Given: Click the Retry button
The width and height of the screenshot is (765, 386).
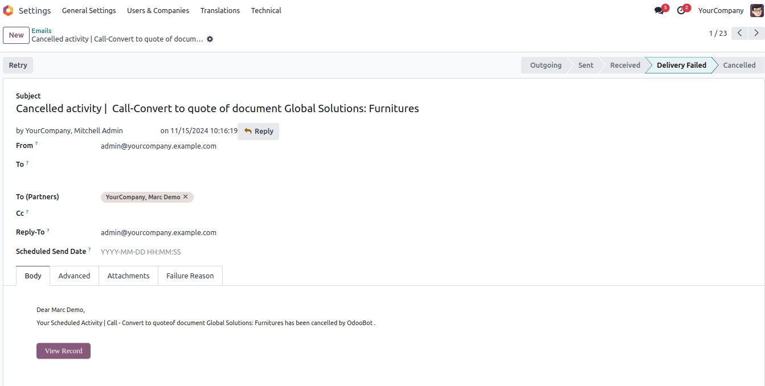Looking at the screenshot, I should (x=18, y=65).
